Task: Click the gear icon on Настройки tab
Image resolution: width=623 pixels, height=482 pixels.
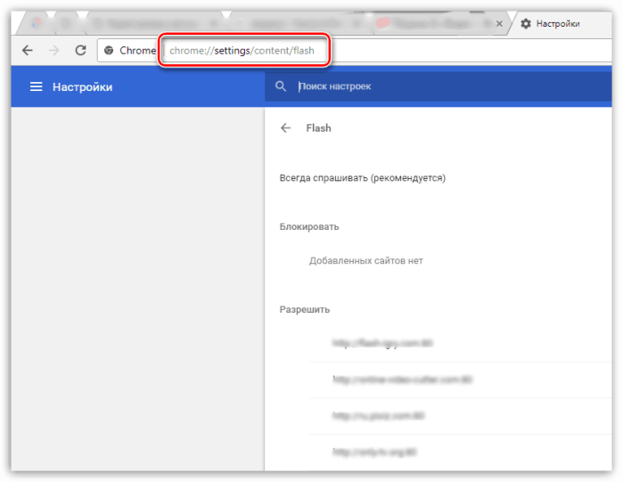Action: 526,24
